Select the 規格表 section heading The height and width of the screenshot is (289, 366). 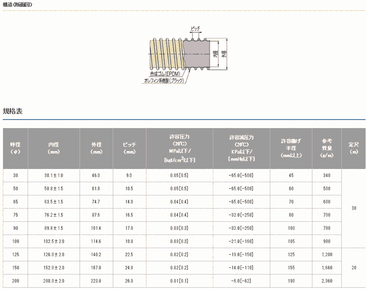[13, 112]
